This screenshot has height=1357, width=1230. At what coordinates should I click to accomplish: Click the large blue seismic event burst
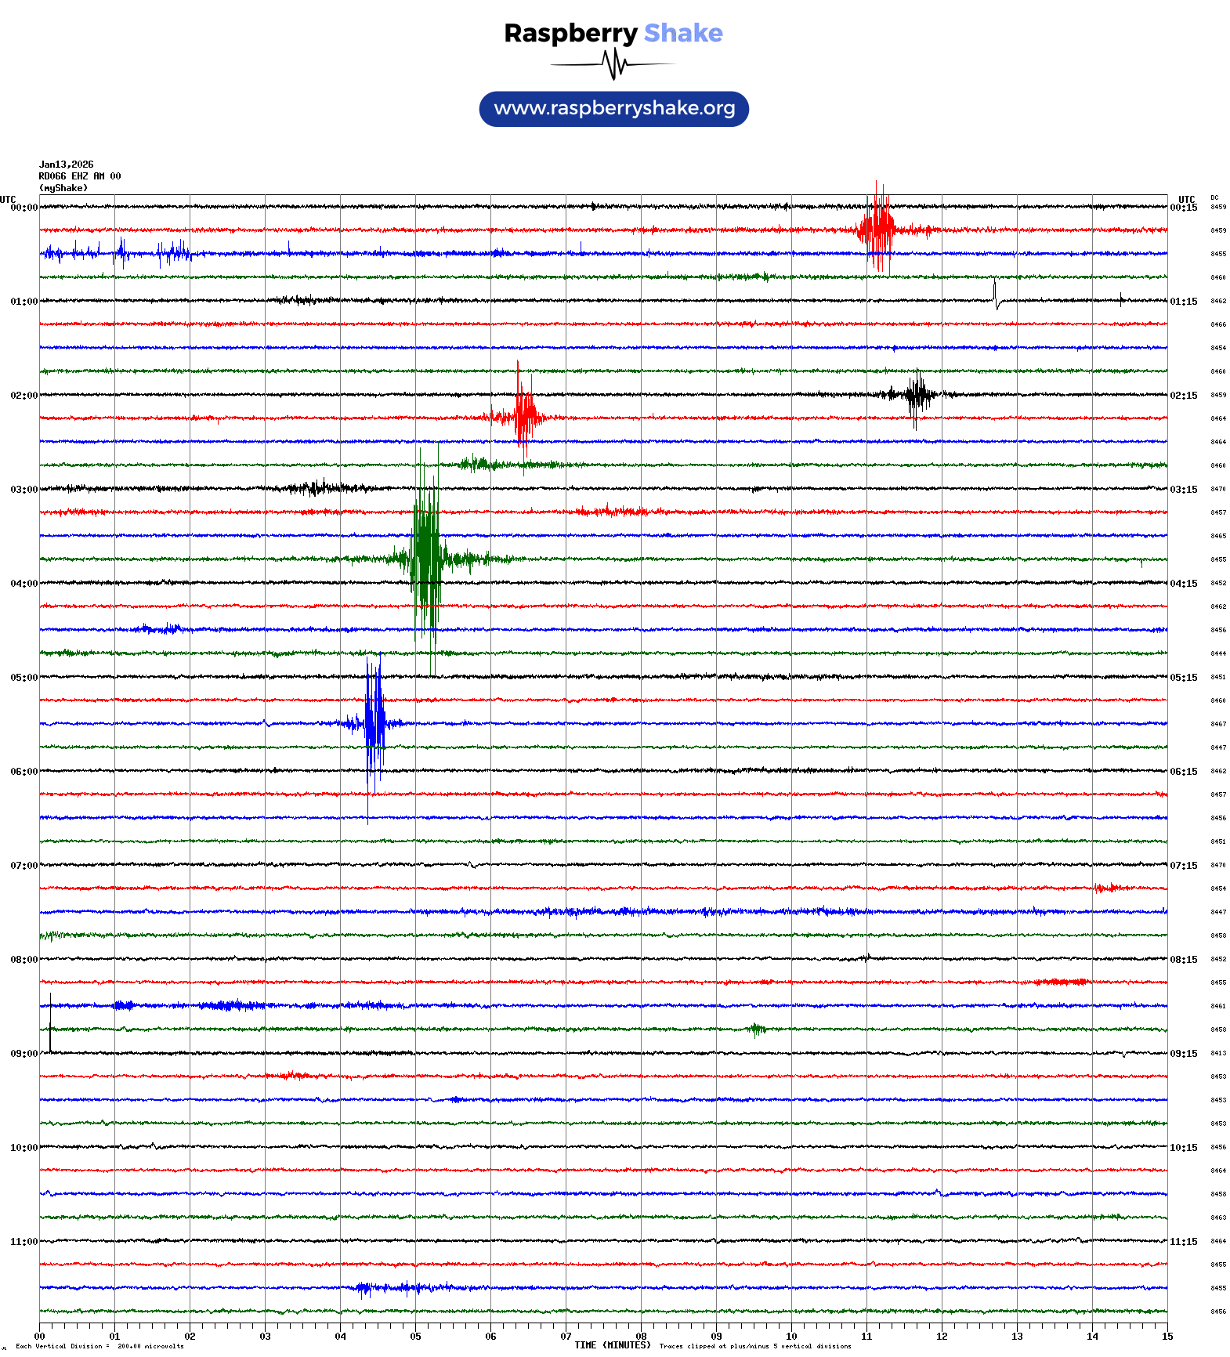pyautogui.click(x=374, y=723)
